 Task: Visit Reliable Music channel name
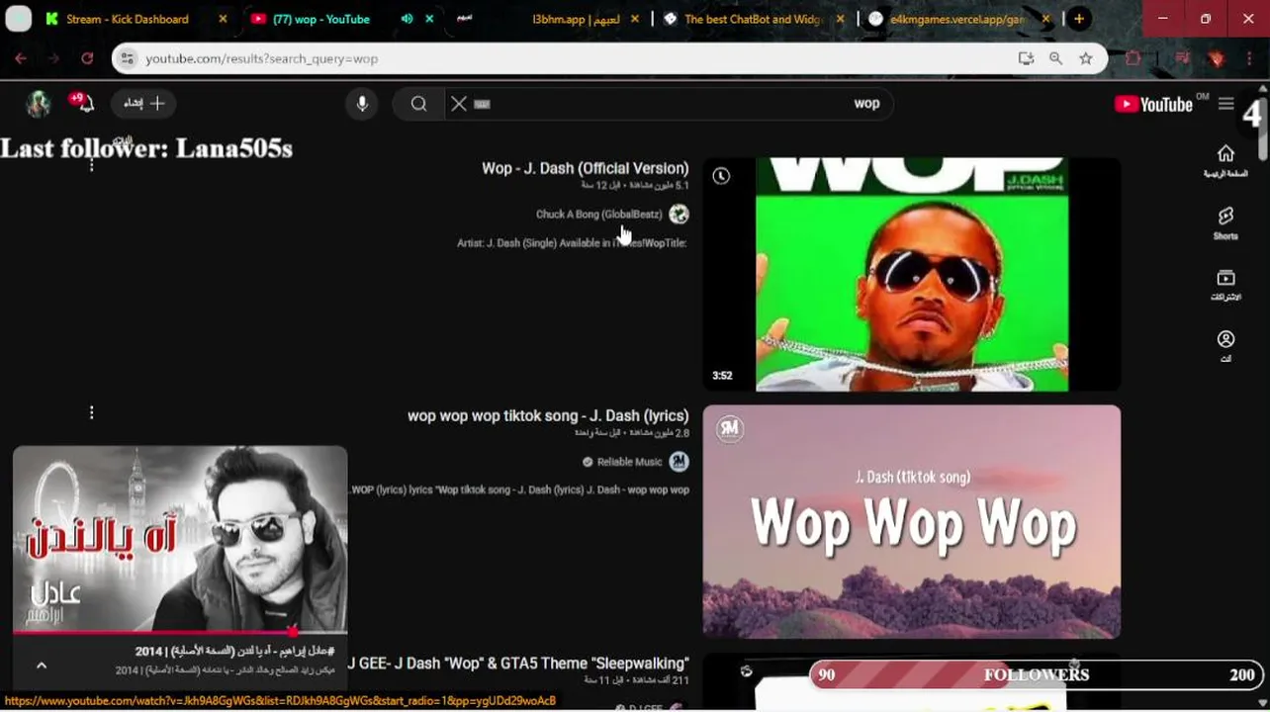(629, 462)
